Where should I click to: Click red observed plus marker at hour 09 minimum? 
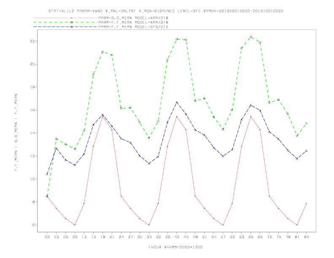coord(75,225)
